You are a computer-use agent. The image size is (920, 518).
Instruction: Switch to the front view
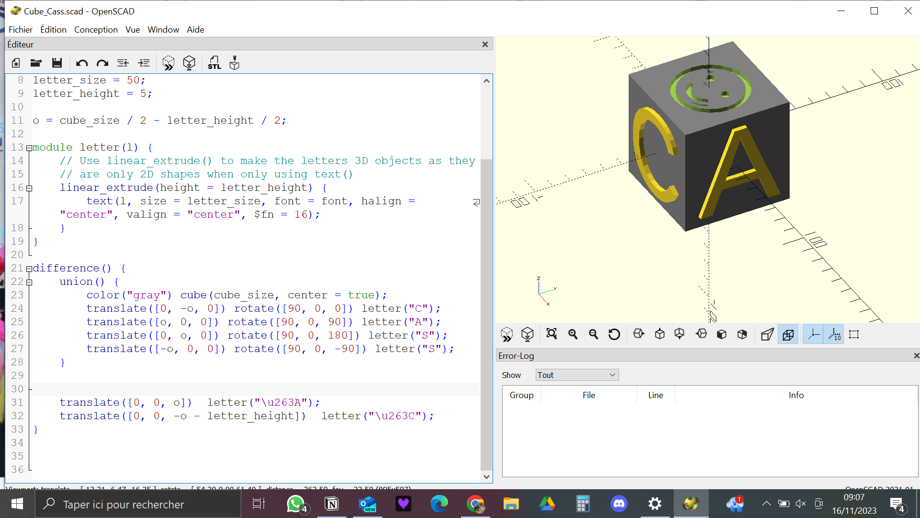[x=722, y=334]
